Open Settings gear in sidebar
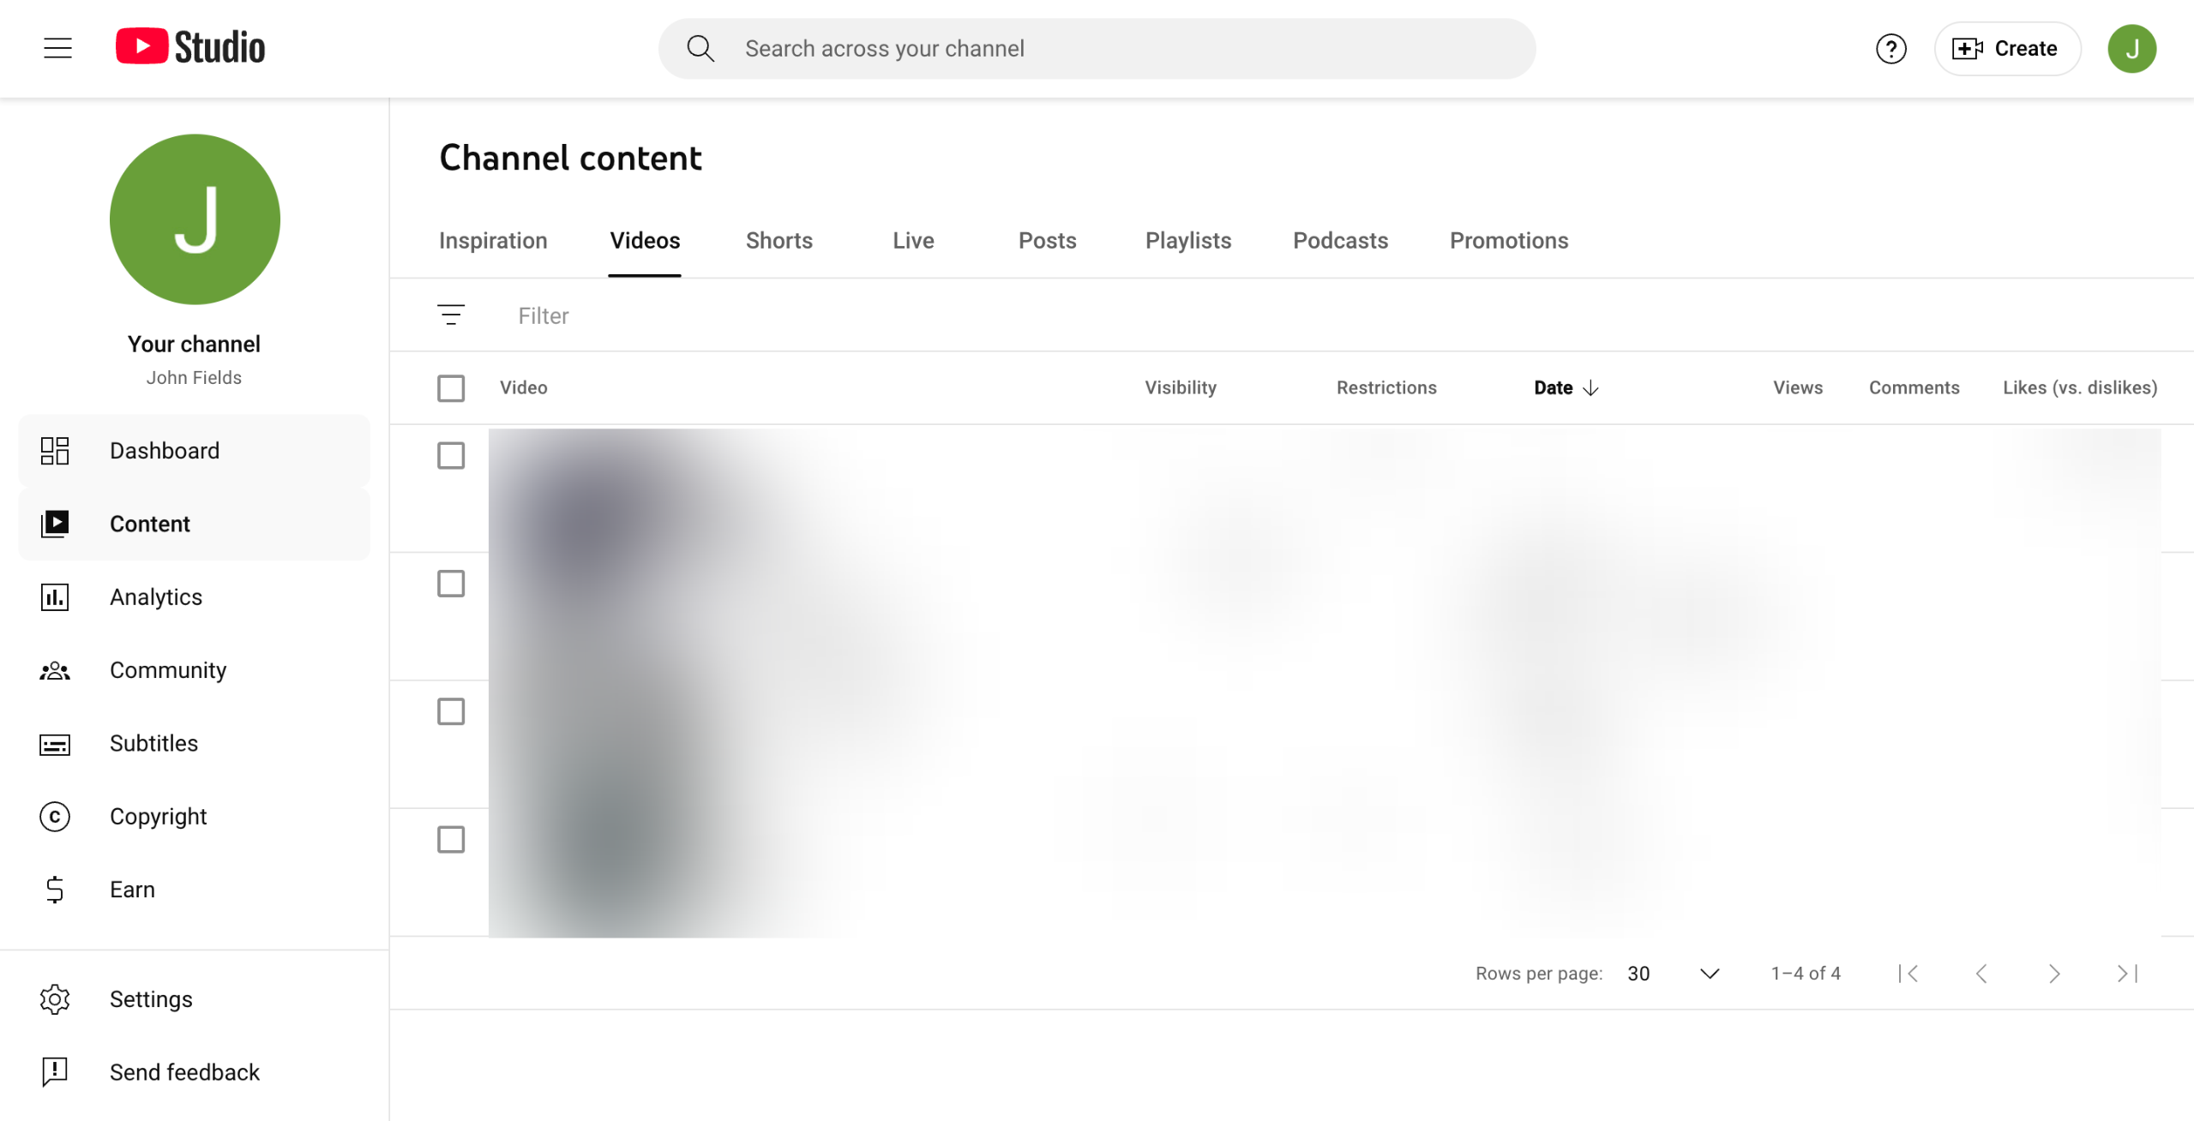 (x=55, y=999)
